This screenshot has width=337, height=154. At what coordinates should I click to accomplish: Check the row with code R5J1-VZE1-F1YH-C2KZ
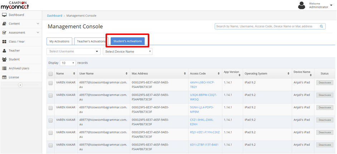pos(50,133)
